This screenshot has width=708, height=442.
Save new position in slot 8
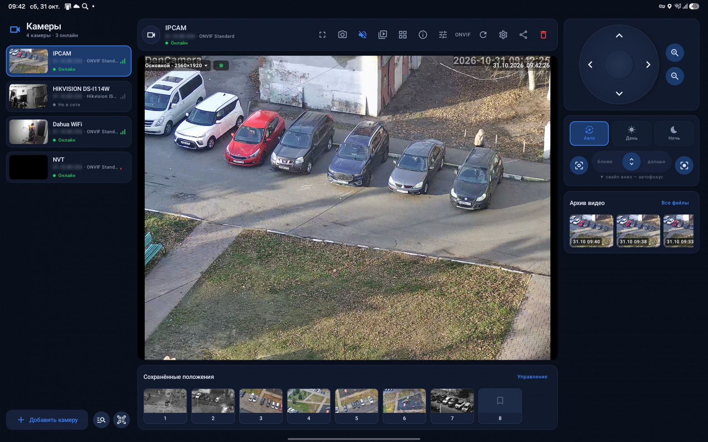coord(500,406)
